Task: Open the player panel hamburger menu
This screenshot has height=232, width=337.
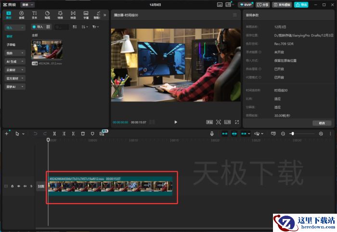Action: pyautogui.click(x=235, y=15)
